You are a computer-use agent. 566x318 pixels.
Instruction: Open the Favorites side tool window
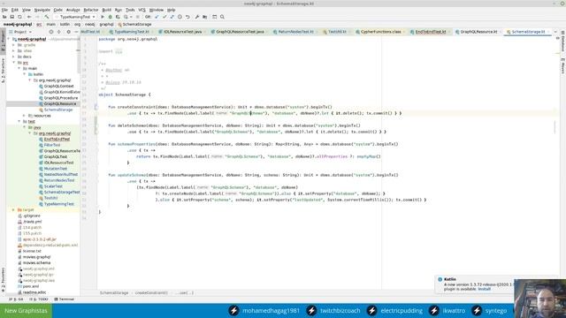3,280
